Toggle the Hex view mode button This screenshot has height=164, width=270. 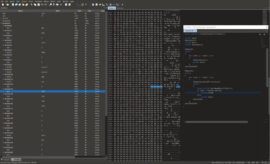pos(79,5)
